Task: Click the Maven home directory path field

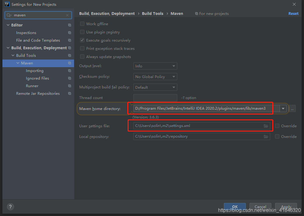Action: click(207, 108)
